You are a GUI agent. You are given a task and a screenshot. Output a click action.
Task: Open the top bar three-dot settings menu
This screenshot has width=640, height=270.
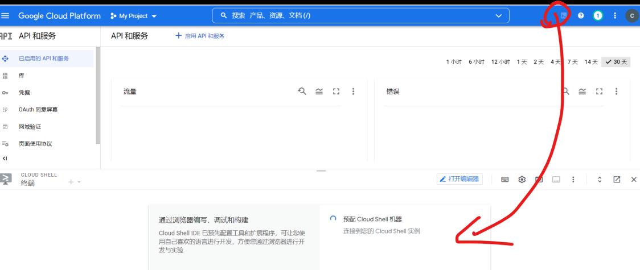click(x=615, y=16)
